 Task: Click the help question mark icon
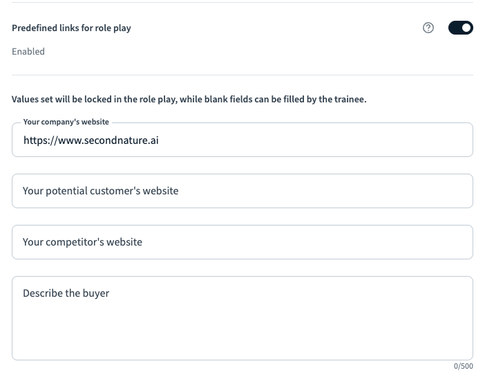428,28
